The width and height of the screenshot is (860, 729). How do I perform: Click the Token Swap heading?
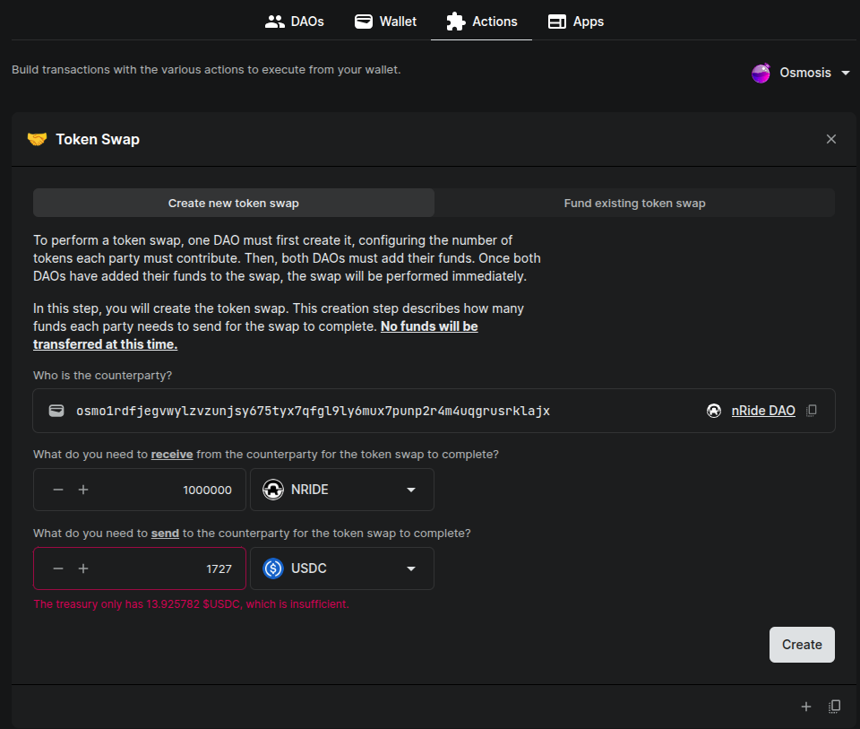click(x=98, y=139)
